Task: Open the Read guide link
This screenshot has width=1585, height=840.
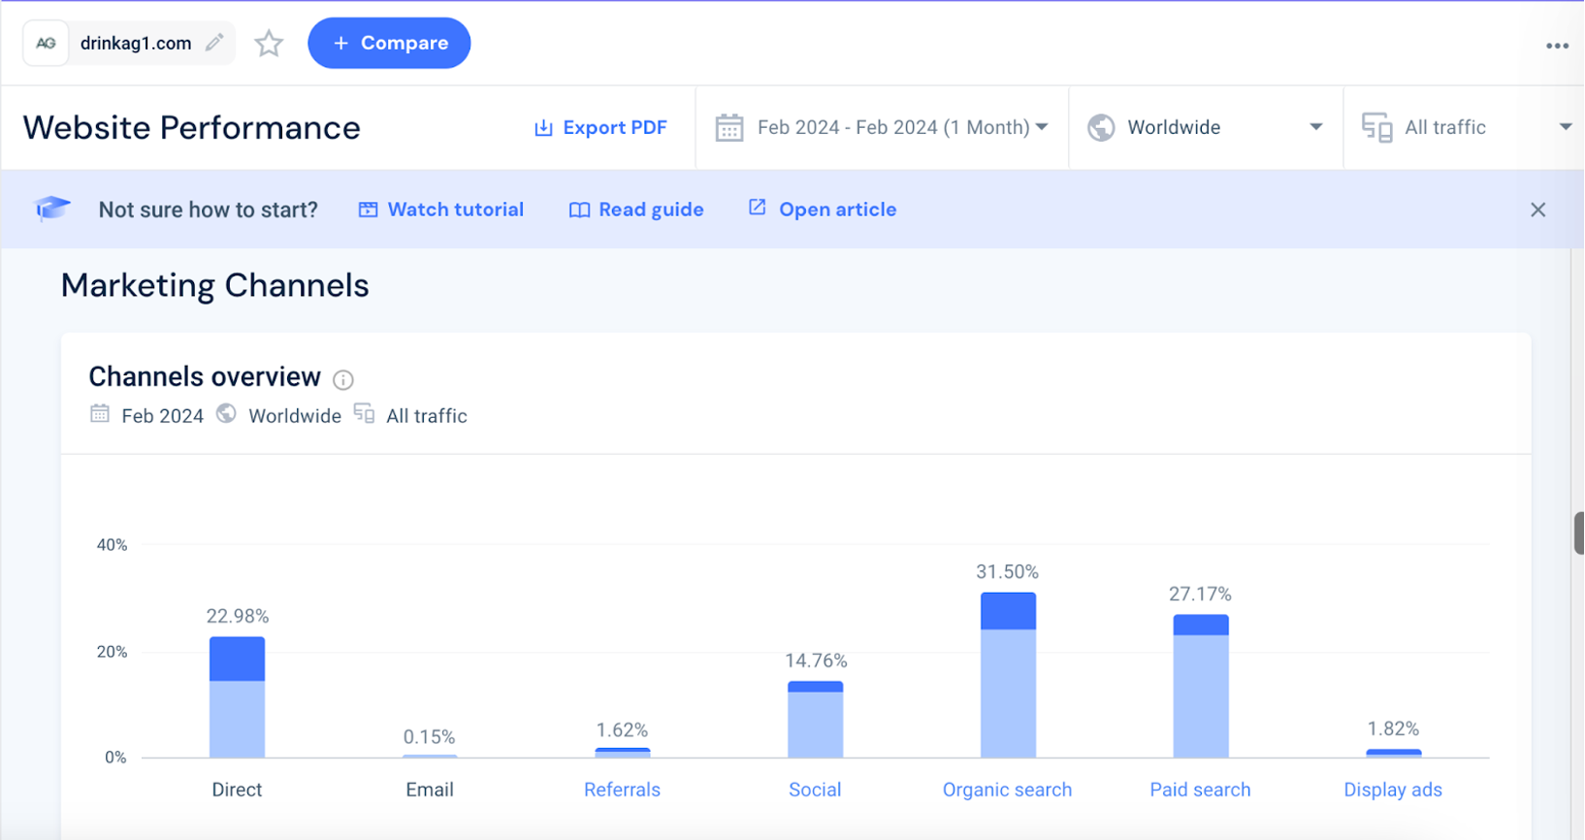Action: point(636,210)
